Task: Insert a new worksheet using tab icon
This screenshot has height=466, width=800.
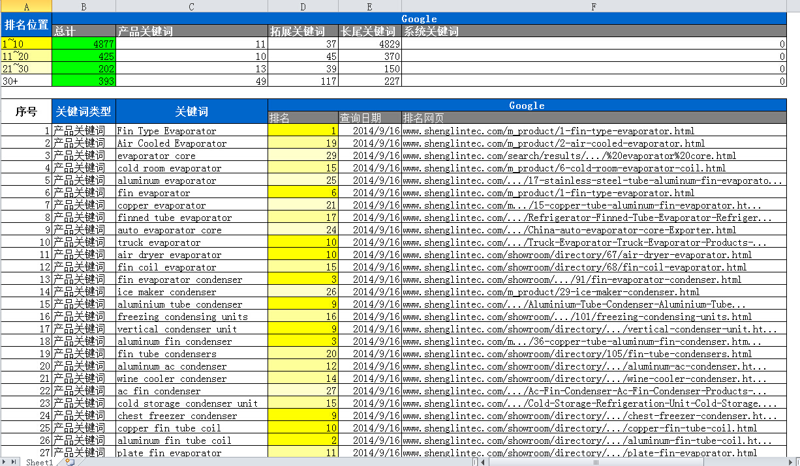Action: pos(69,462)
